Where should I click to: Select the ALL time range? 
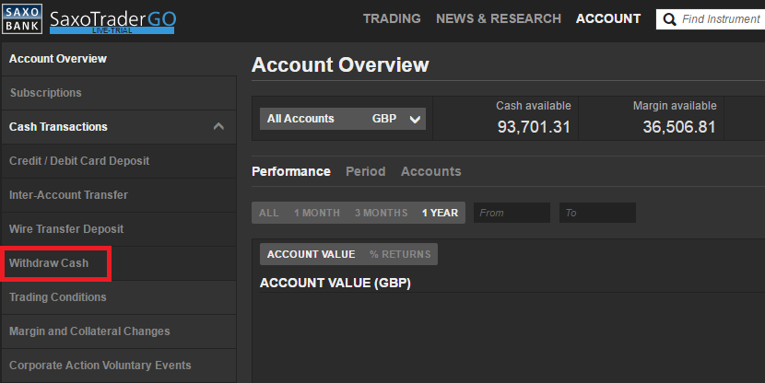click(269, 213)
